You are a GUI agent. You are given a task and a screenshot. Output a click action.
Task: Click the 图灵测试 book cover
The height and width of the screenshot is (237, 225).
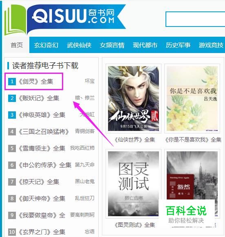133,184
